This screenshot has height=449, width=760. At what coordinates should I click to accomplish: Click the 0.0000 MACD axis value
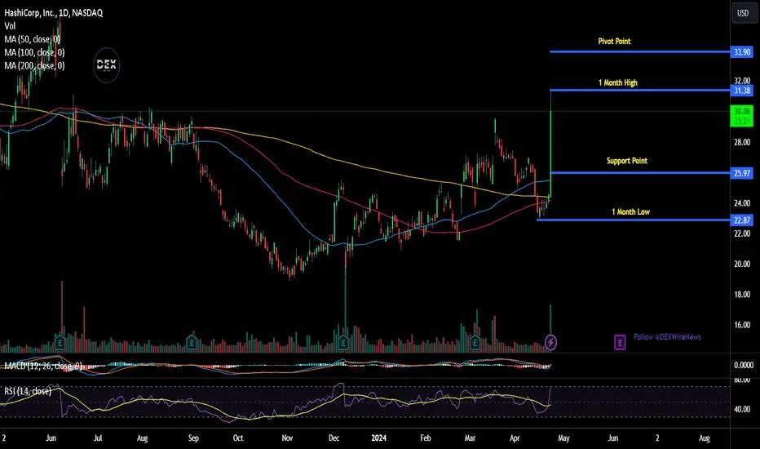coord(744,365)
